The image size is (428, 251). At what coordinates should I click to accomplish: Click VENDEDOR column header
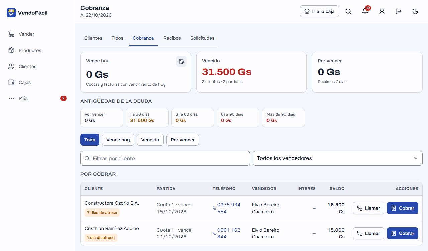pyautogui.click(x=264, y=189)
